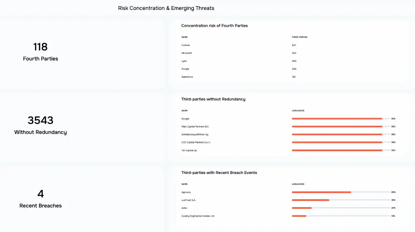This screenshot has height=232, width=415.
Task: Click Salesforce in the concentration risk table
Action: 187,77
